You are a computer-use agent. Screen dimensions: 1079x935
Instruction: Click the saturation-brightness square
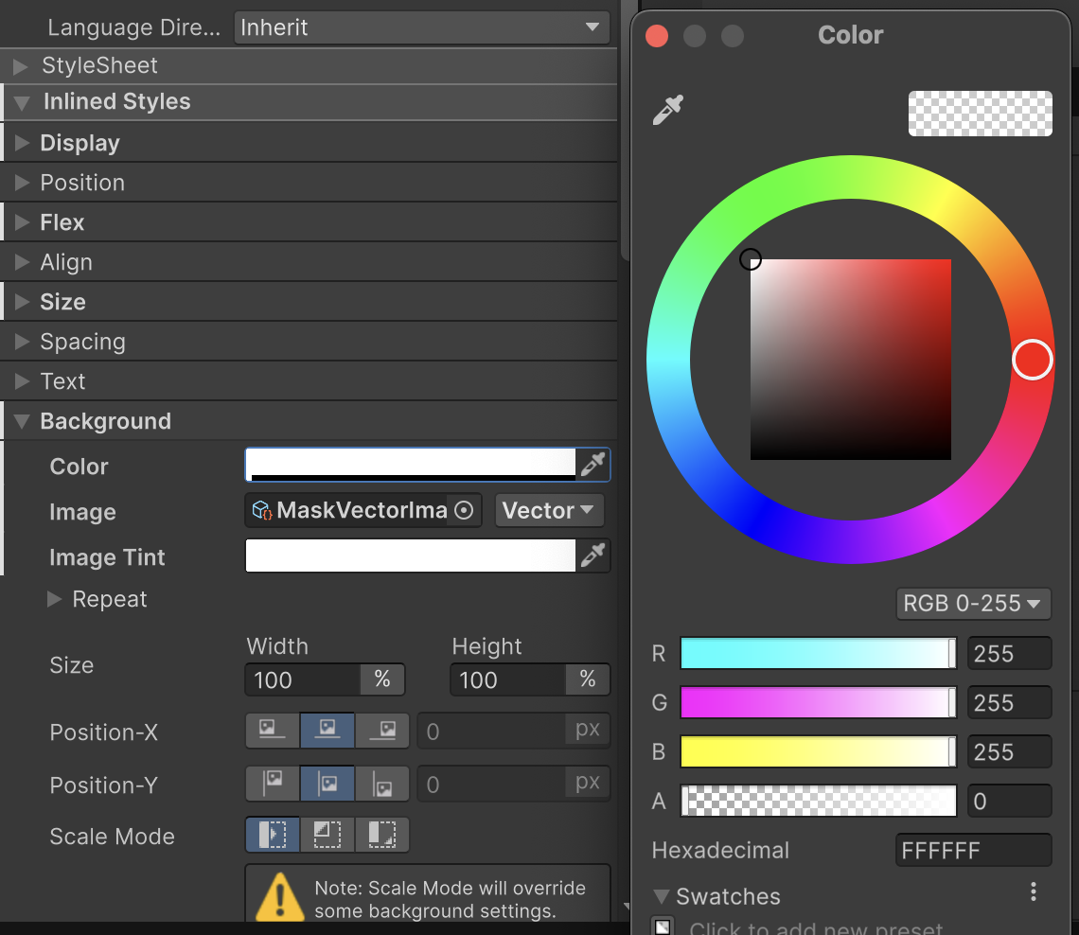[851, 359]
